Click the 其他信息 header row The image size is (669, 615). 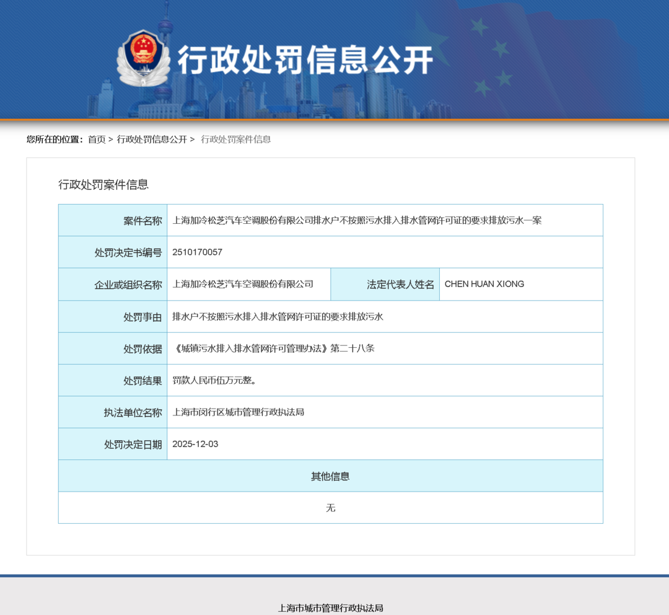tap(330, 476)
